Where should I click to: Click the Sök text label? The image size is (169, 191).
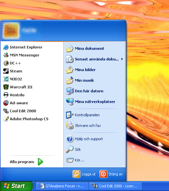(78, 149)
